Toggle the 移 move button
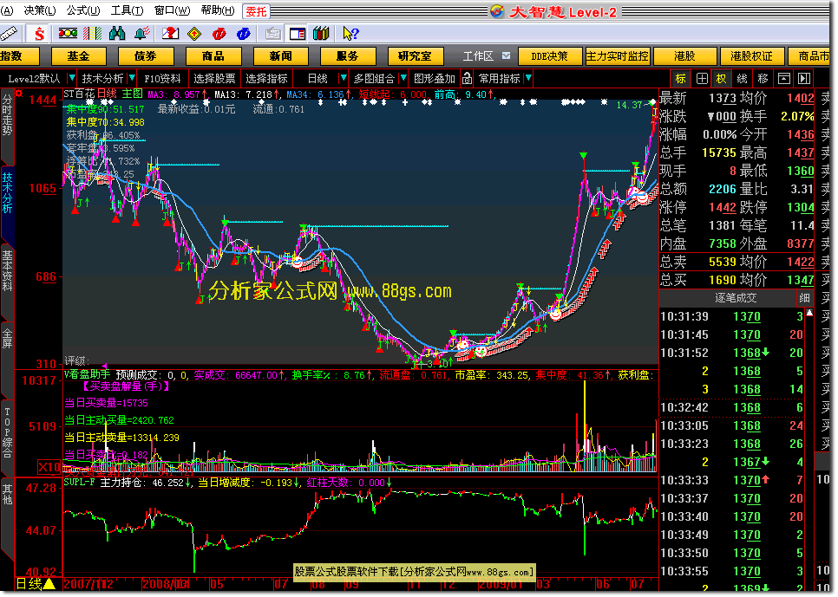Viewport: 838px width, 597px height. click(x=763, y=79)
